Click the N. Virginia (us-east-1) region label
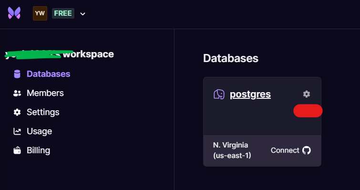Screen dimensions: 360x190 coord(232,150)
